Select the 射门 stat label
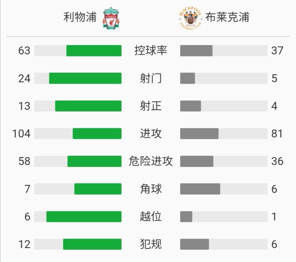296x262 pixels. [x=151, y=78]
